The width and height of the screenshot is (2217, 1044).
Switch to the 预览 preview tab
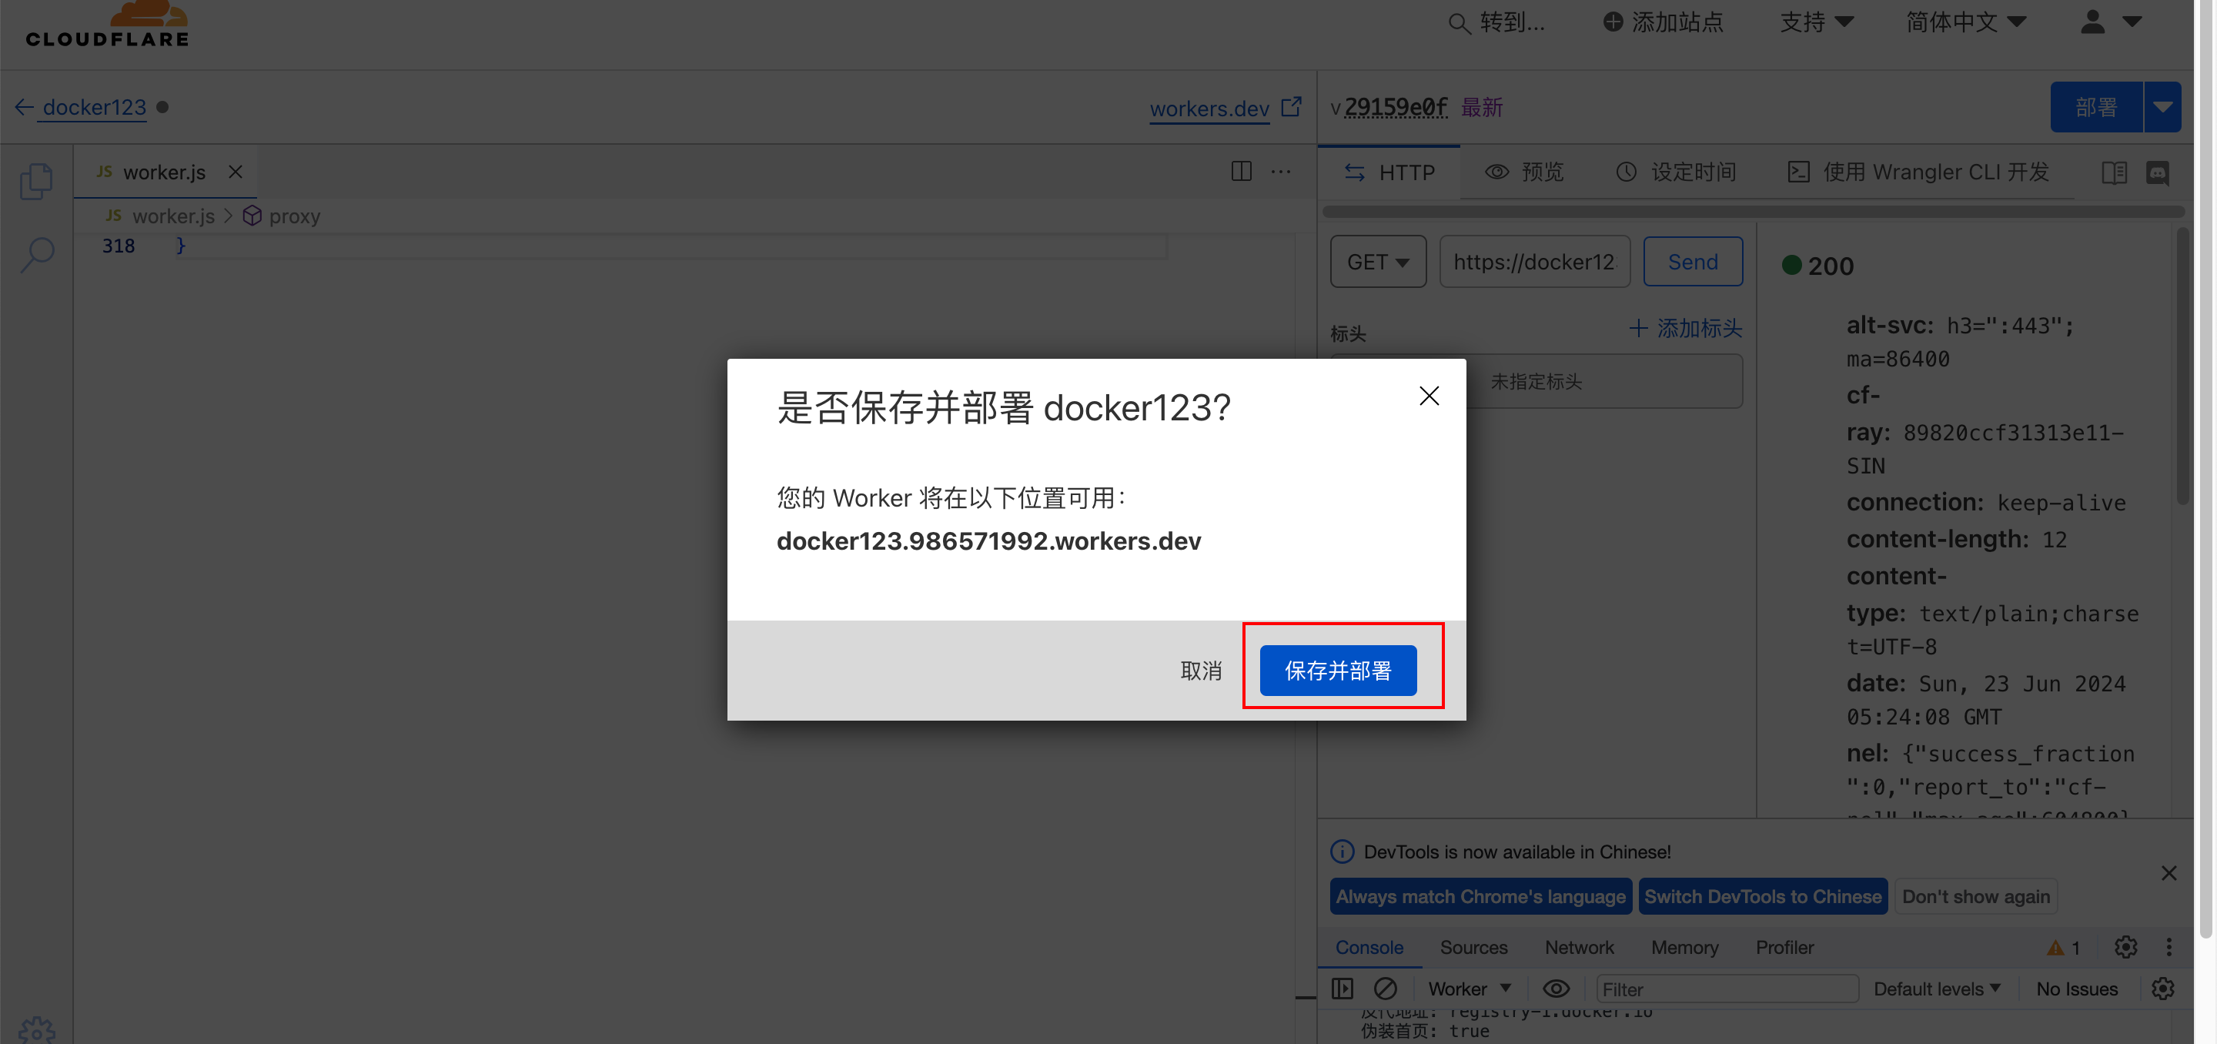click(x=1524, y=171)
